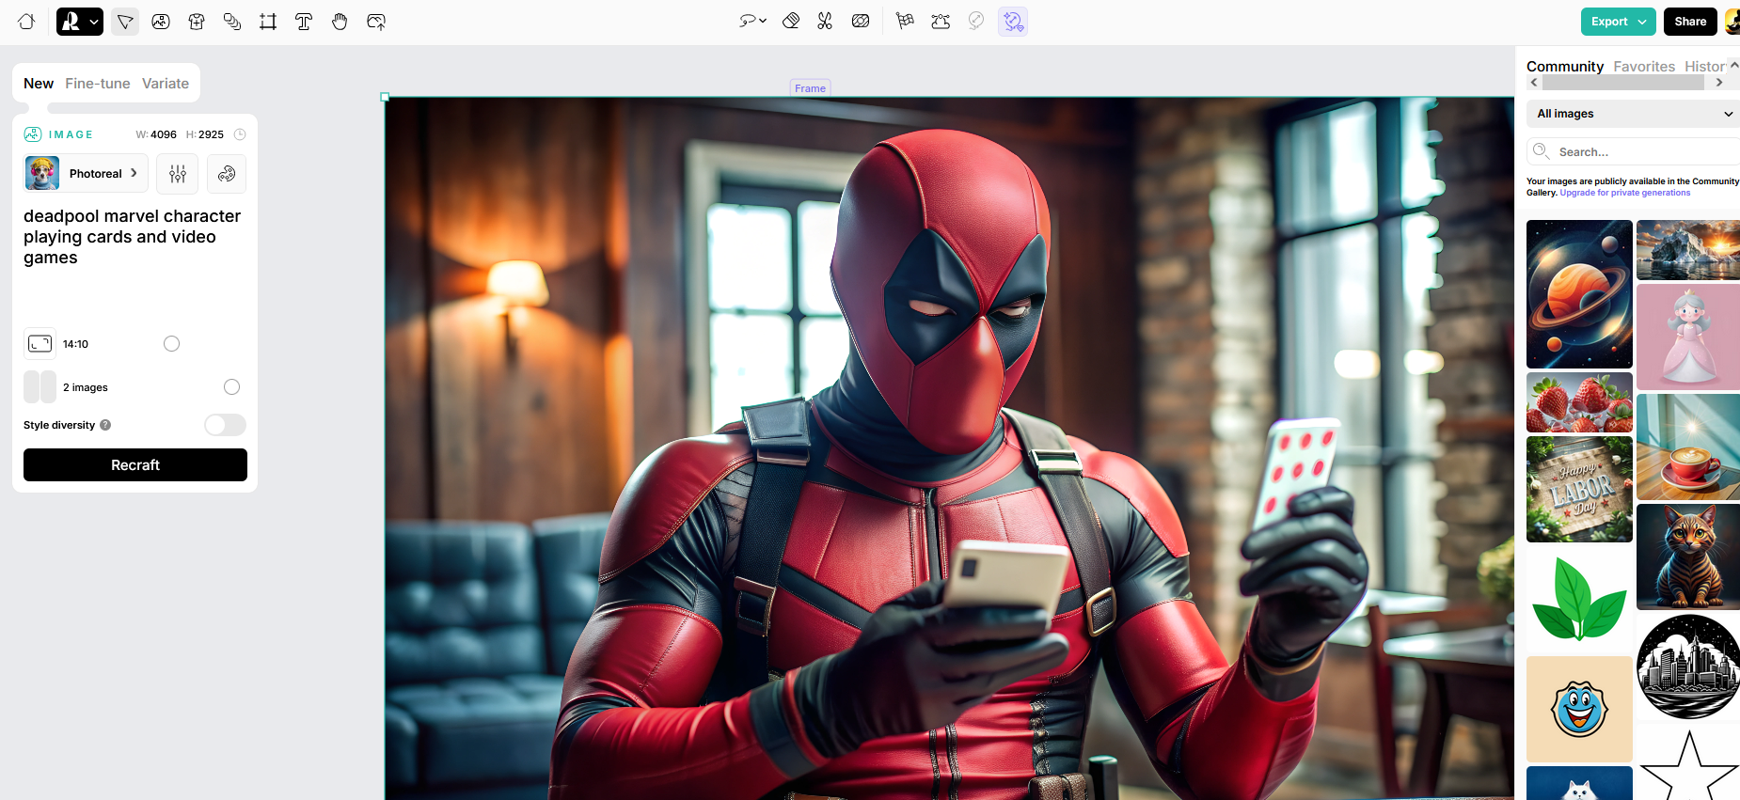This screenshot has height=800, width=1740.
Task: Open advanced settings sliders icon
Action: point(178,173)
